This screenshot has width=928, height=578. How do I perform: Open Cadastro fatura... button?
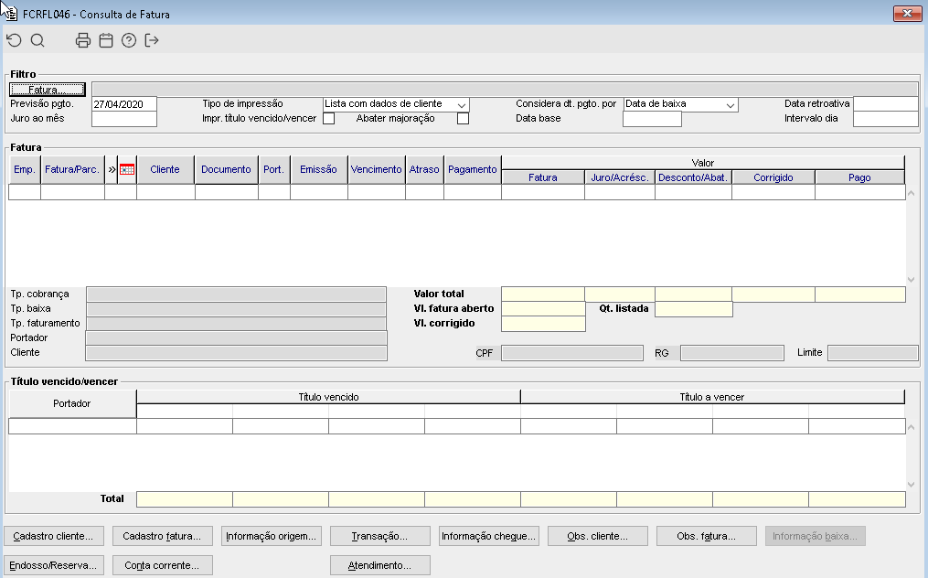pos(162,536)
